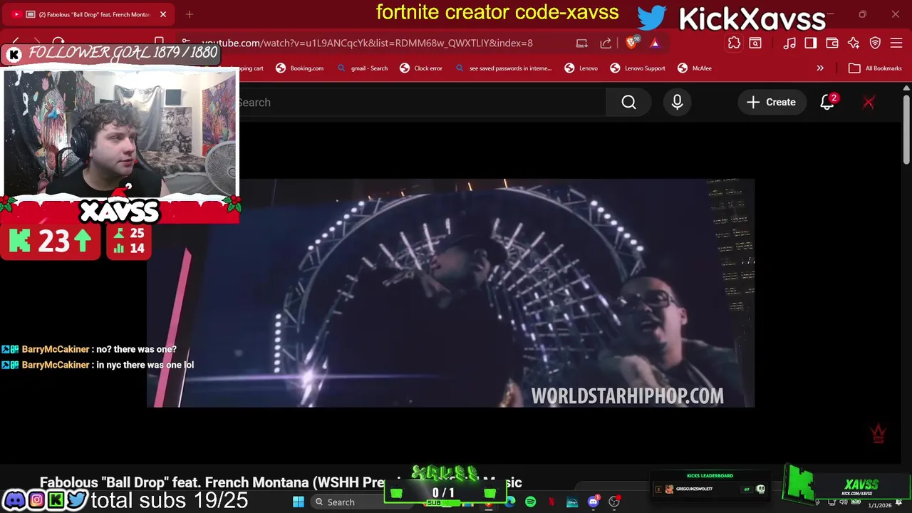The image size is (912, 513).
Task: Open the gmail - Search bookmark
Action: [362, 68]
